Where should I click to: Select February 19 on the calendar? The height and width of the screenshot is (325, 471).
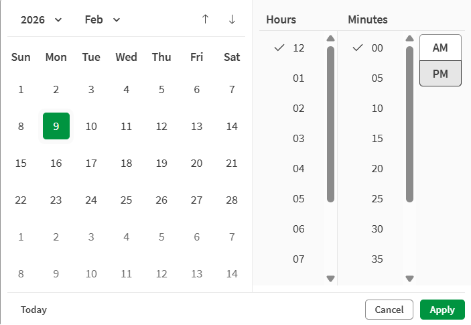click(161, 163)
